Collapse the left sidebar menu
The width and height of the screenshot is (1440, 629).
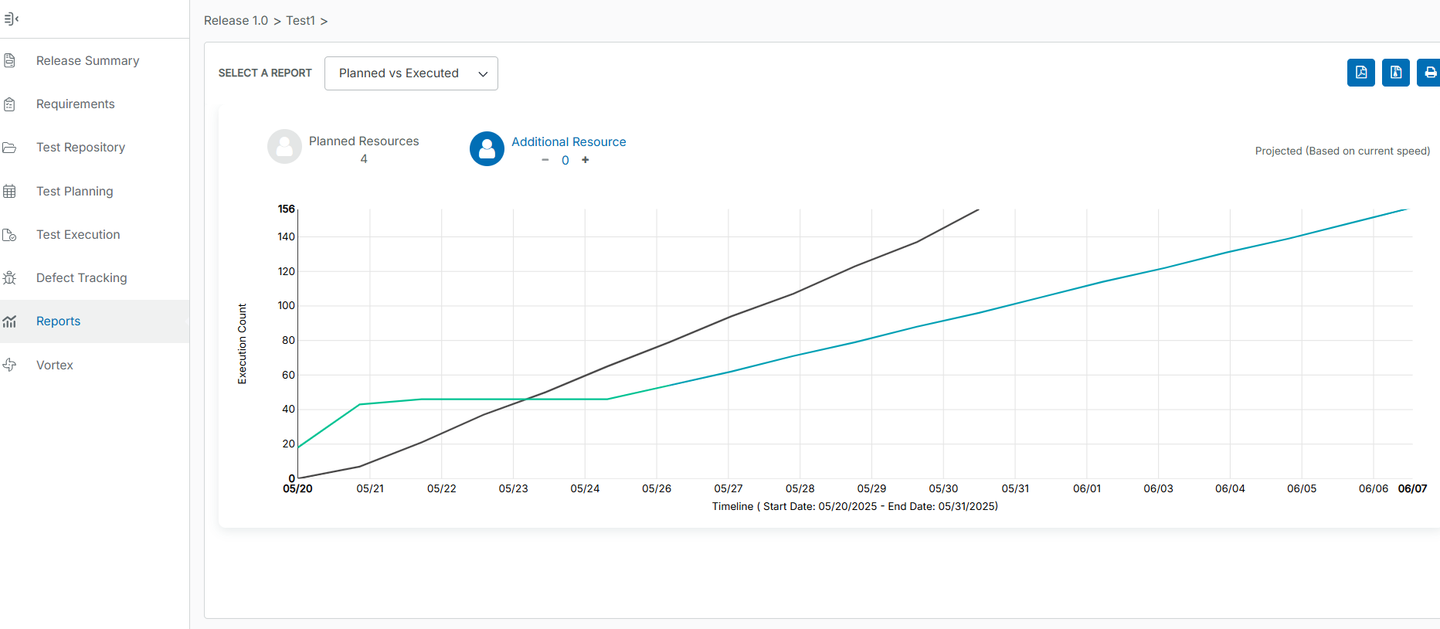coord(11,19)
